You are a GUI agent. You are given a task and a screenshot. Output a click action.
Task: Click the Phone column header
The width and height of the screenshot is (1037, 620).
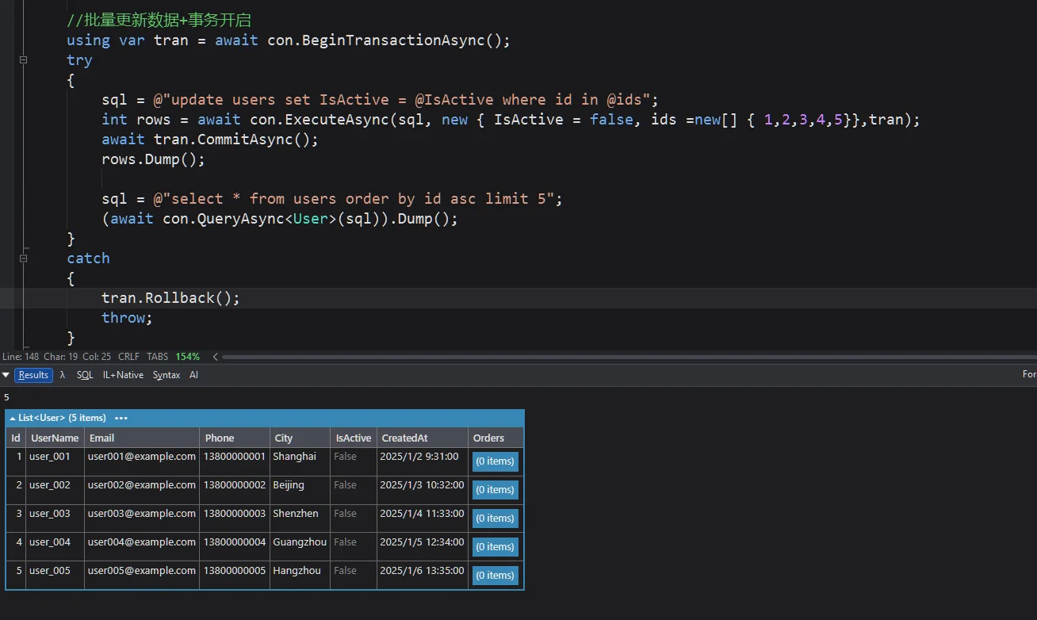(235, 438)
